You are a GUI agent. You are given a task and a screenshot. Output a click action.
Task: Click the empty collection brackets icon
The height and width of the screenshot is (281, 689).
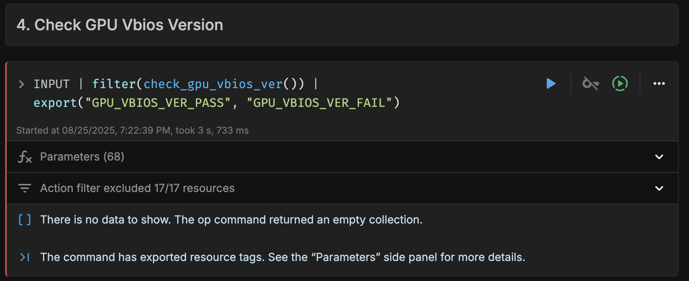point(25,220)
